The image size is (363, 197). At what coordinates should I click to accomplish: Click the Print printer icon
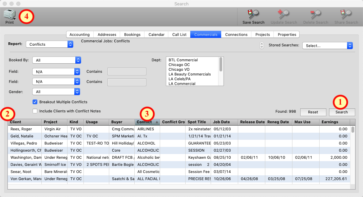pos(9,14)
